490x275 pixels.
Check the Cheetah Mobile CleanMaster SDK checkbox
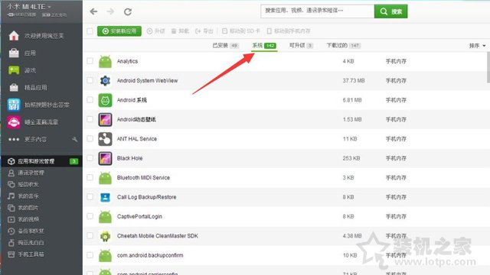click(90, 236)
